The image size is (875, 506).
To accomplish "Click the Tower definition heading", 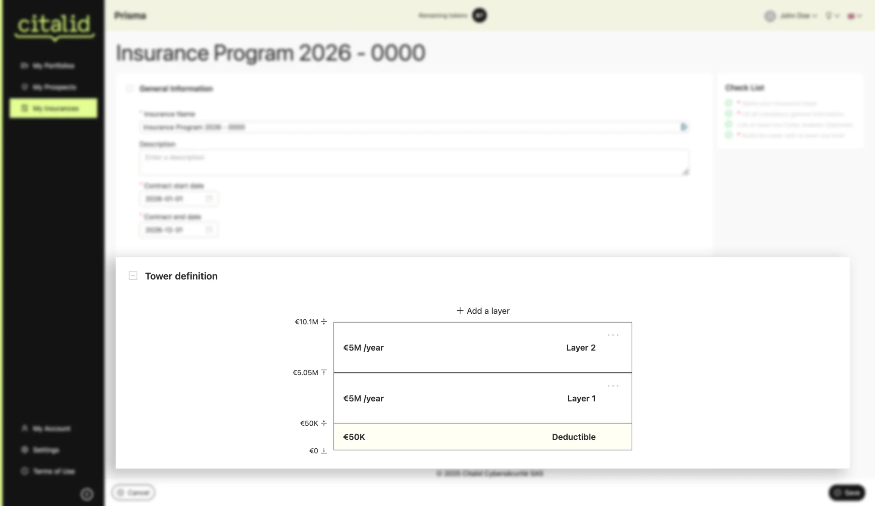I will pyautogui.click(x=181, y=276).
